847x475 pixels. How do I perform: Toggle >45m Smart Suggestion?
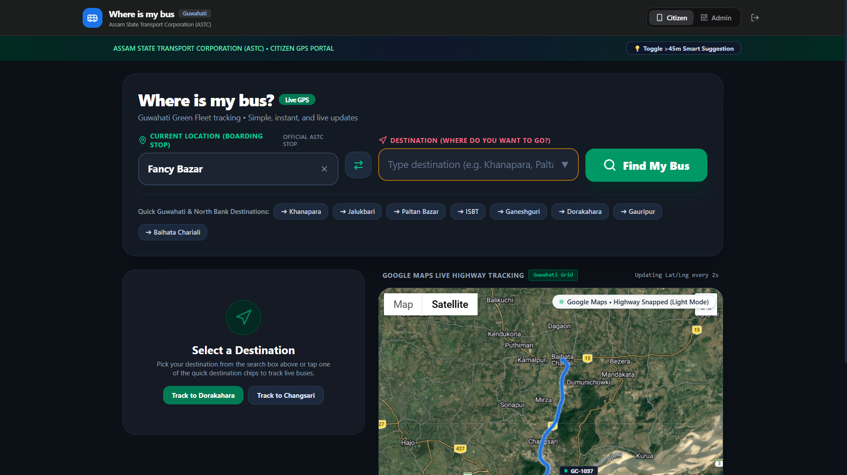coord(684,49)
